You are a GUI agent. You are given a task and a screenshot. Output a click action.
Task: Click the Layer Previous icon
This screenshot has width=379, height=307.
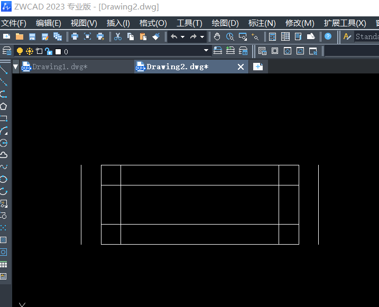230,51
